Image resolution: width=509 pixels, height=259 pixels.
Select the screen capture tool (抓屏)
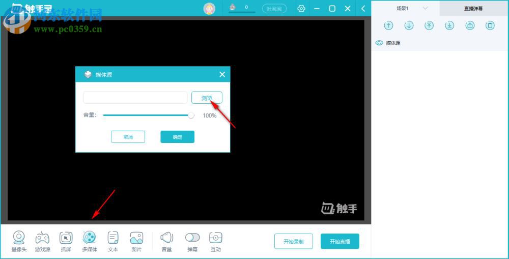(66, 242)
